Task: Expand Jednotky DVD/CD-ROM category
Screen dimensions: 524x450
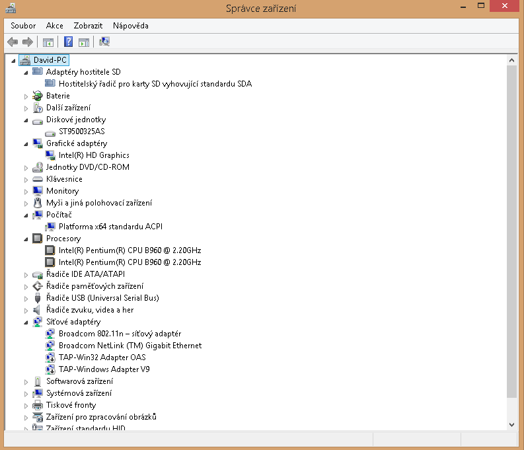Action: pyautogui.click(x=26, y=168)
